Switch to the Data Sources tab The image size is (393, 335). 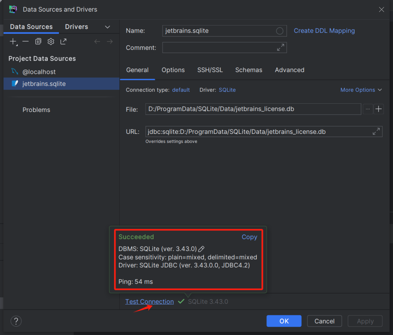pyautogui.click(x=31, y=27)
